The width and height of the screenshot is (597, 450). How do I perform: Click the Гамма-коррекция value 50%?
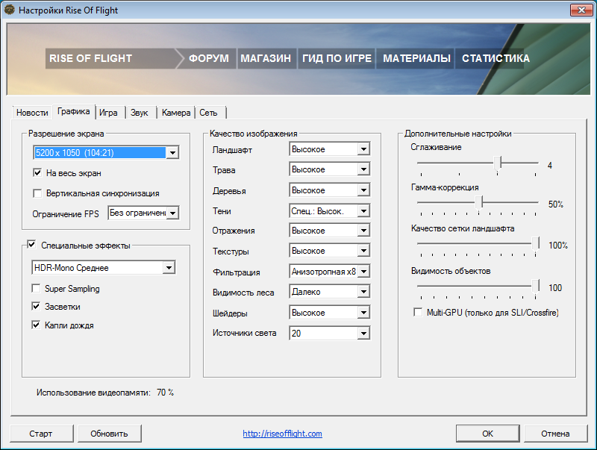click(556, 204)
